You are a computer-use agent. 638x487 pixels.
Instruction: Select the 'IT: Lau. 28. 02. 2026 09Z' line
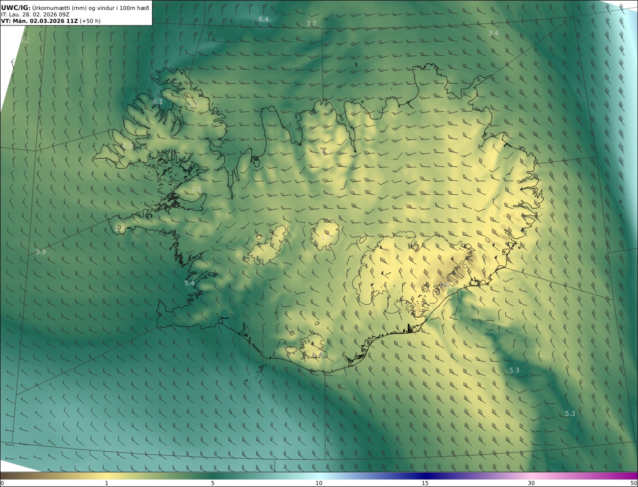[x=35, y=14]
